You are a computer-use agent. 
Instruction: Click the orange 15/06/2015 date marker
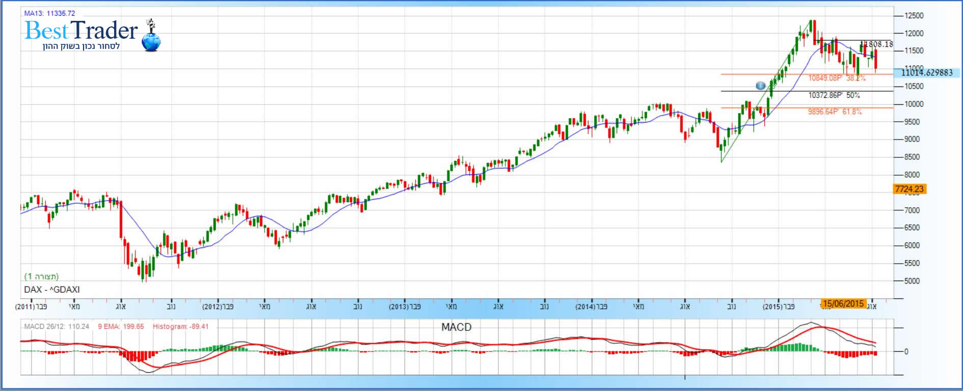tap(843, 304)
